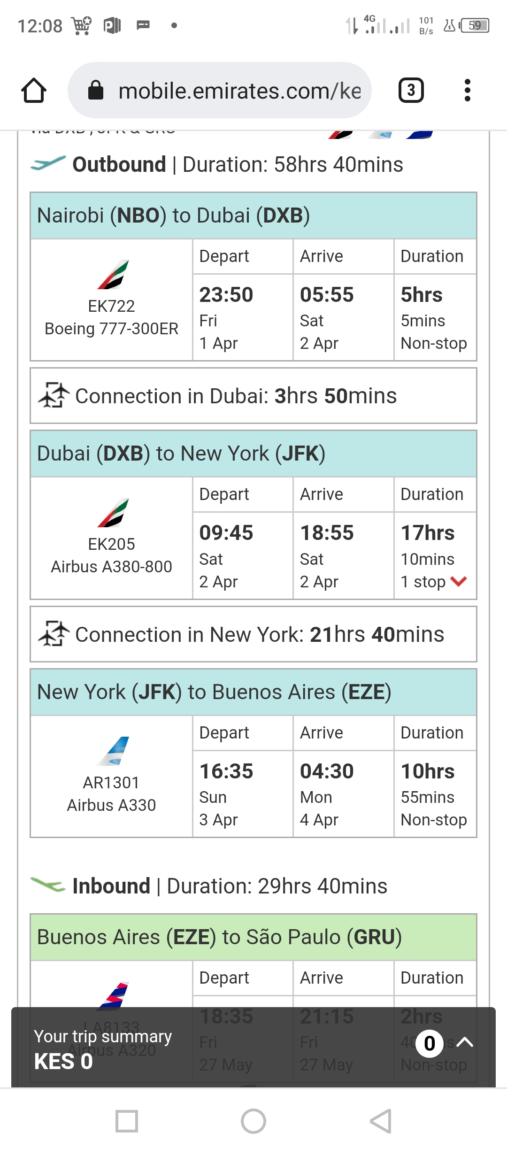
Task: Tap the browser home icon
Action: pos(34,90)
